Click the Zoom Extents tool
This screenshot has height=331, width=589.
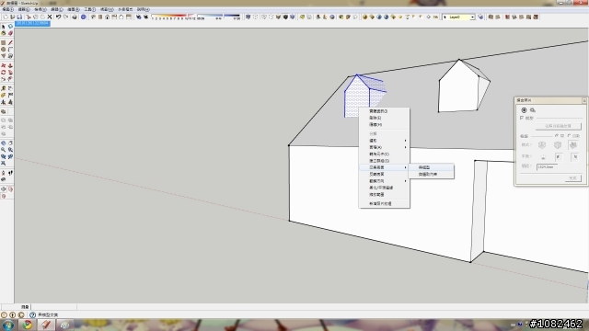pos(4,164)
